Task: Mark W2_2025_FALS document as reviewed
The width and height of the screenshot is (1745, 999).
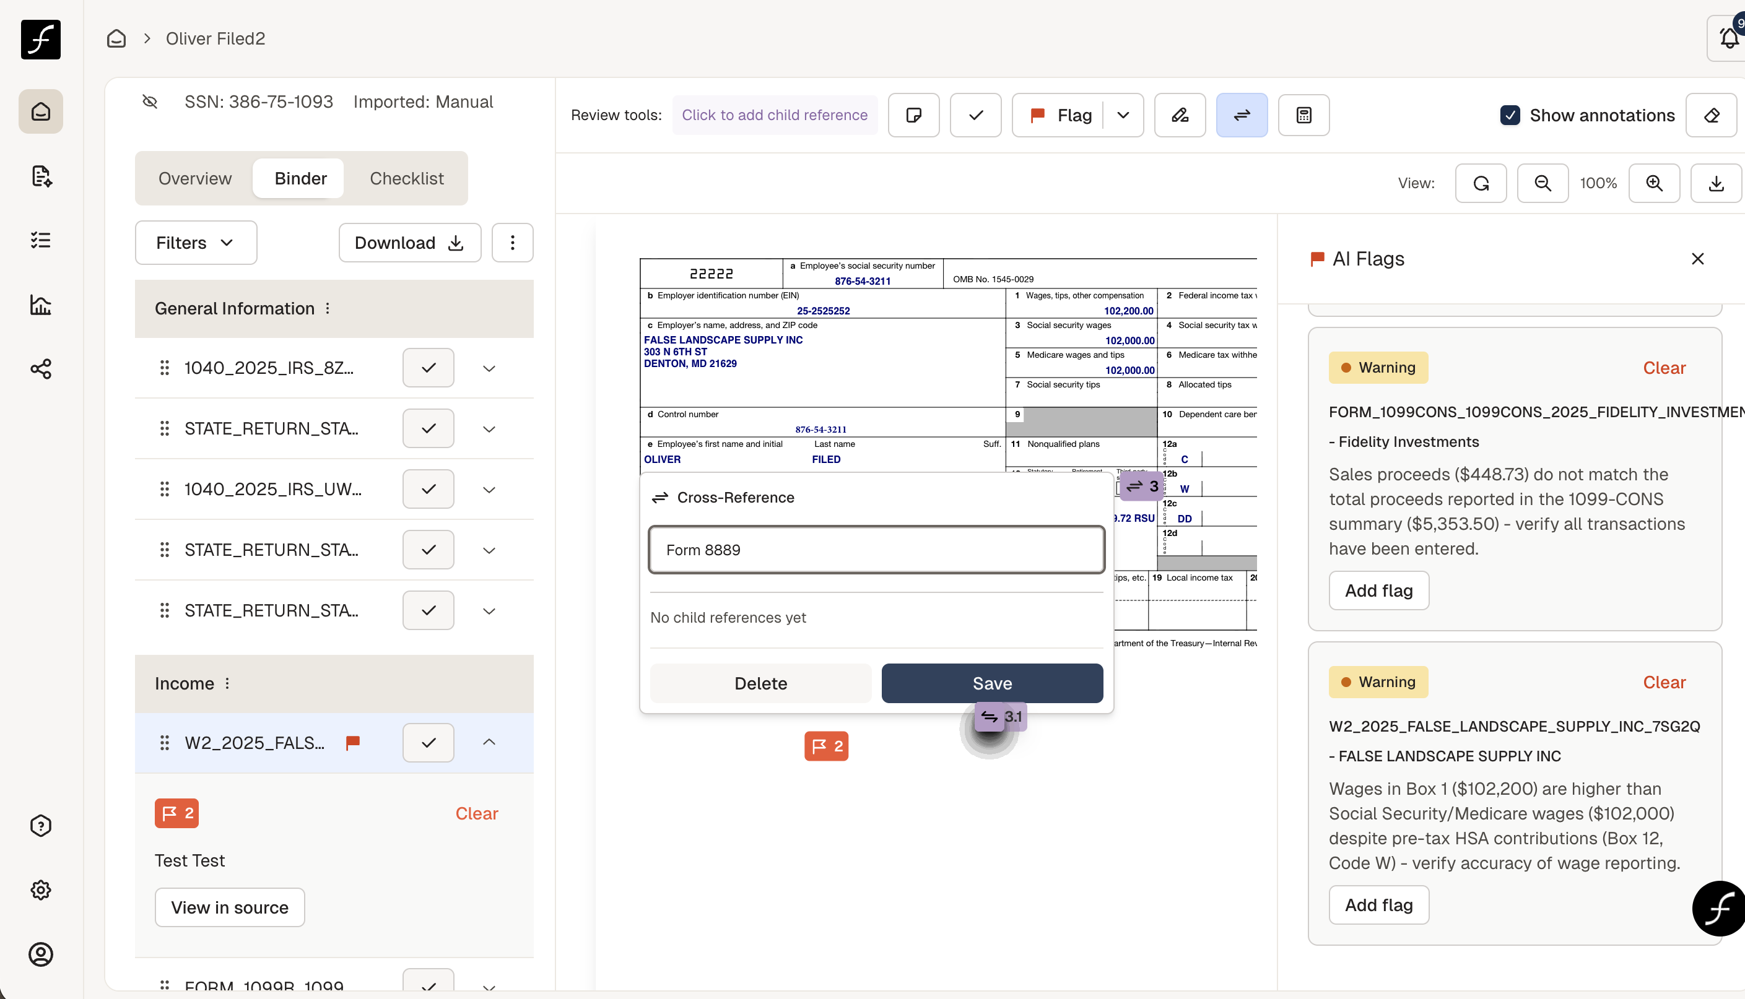Action: (x=428, y=742)
